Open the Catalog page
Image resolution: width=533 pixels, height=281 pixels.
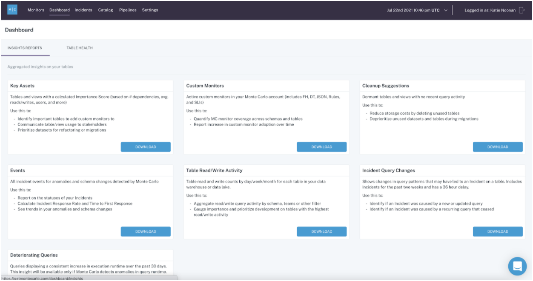(x=106, y=10)
